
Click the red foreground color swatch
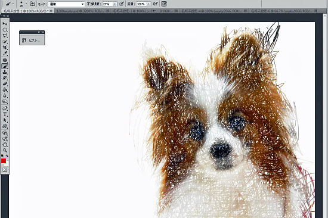click(x=4, y=161)
